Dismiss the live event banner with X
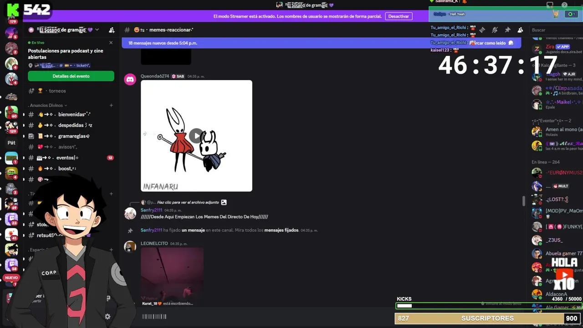583x328 pixels. point(111,43)
